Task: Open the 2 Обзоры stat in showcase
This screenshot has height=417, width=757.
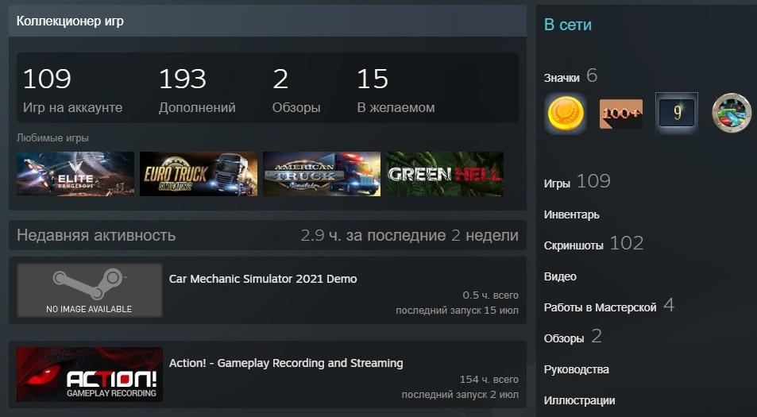Action: (x=296, y=91)
